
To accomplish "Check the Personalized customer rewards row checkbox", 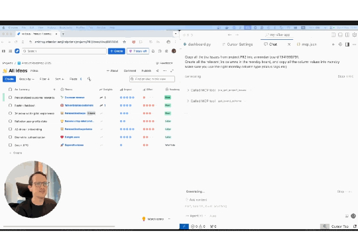I will (x=10, y=98).
